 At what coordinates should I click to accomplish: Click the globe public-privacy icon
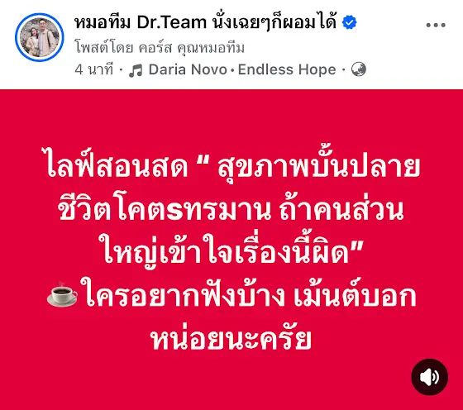coord(359,69)
